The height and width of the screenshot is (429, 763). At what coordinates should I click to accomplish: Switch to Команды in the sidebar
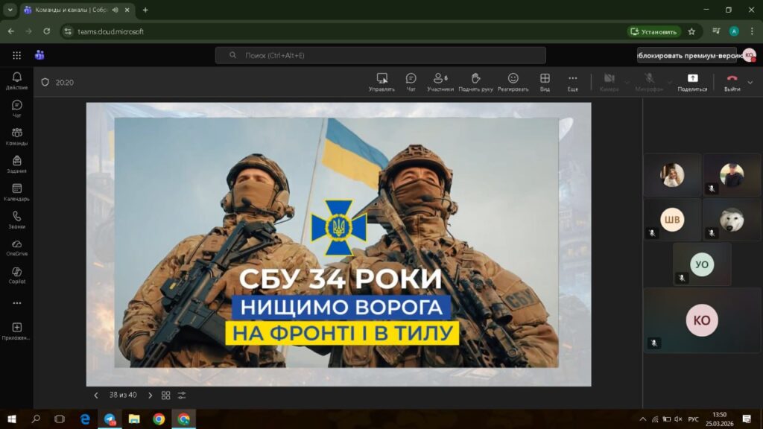[x=16, y=136]
